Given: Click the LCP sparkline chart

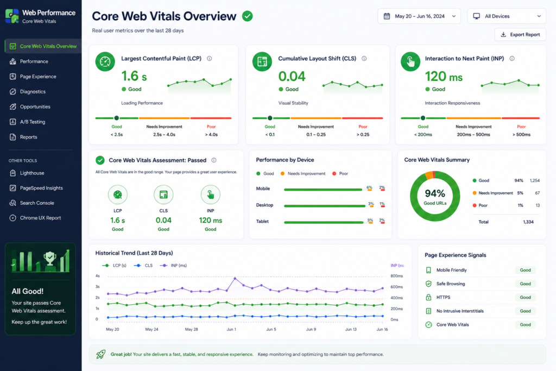Looking at the screenshot, I should pos(200,85).
